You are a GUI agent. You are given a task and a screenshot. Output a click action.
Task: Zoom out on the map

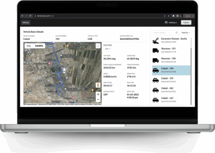(98, 99)
